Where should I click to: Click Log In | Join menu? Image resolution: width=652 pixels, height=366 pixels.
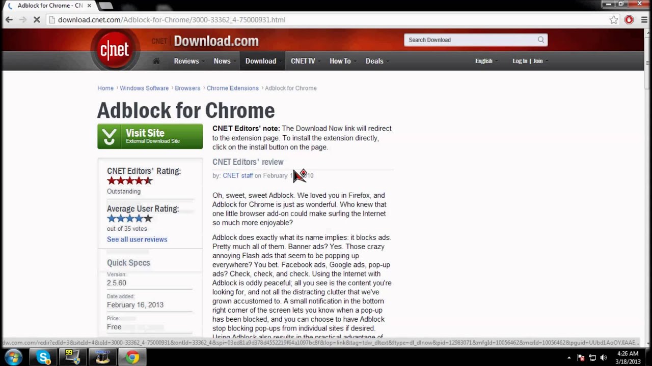point(530,61)
